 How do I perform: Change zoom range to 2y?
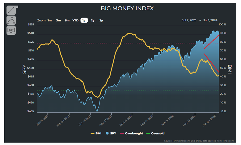point(92,20)
